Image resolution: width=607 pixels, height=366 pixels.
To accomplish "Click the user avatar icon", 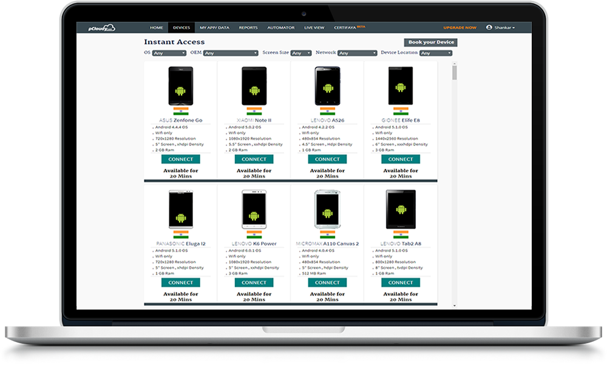I will point(489,27).
